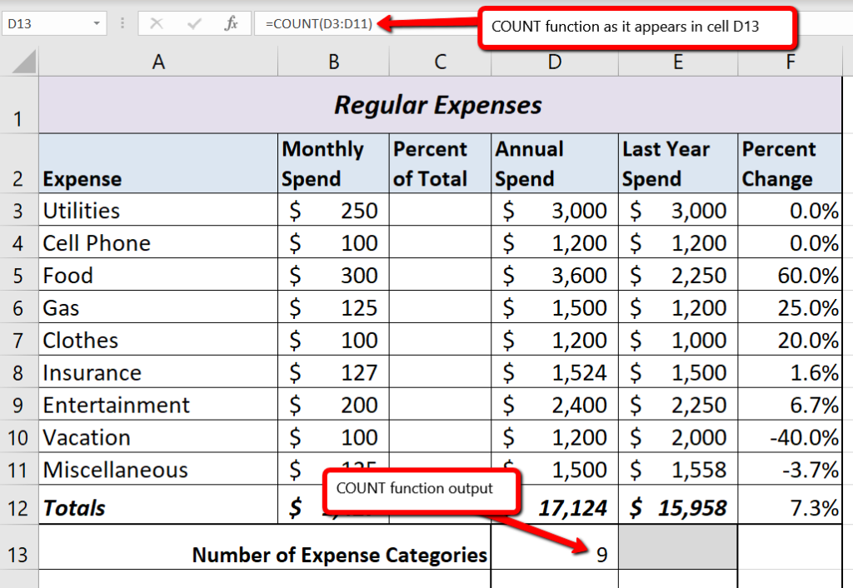
Task: Select column A header
Action: 158,62
